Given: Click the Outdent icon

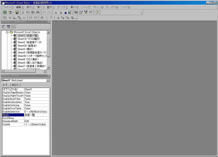Looking at the screenshot, I should (x=36, y=18).
